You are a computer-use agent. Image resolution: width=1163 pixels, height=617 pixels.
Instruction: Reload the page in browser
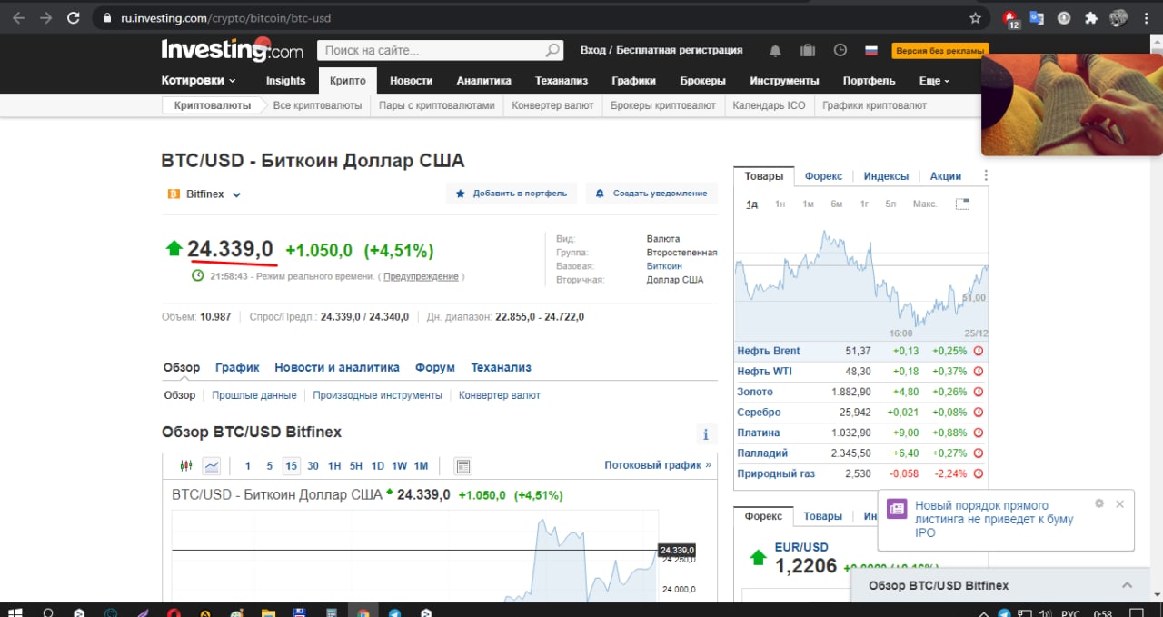tap(74, 17)
